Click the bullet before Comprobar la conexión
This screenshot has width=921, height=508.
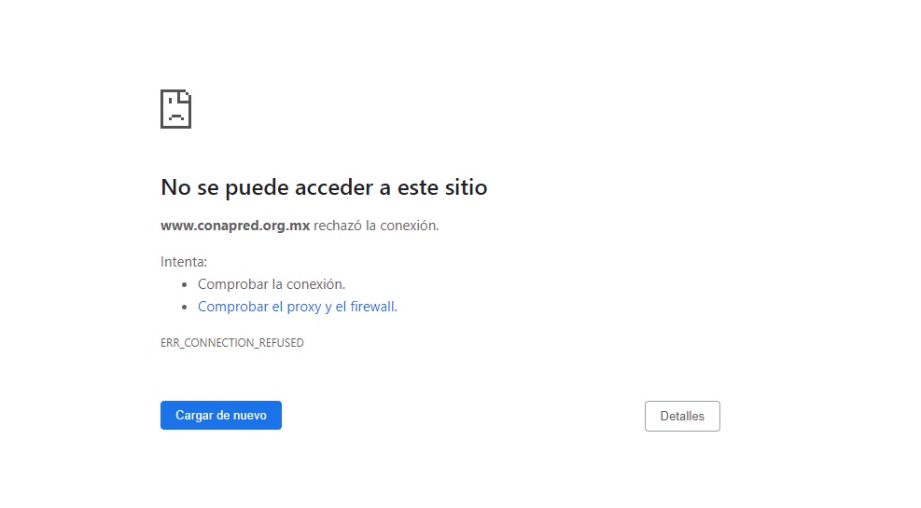click(187, 285)
